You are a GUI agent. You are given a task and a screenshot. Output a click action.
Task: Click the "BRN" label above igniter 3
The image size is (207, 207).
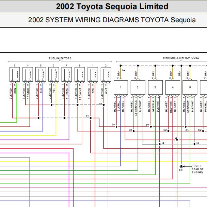pyautogui.click(x=154, y=73)
